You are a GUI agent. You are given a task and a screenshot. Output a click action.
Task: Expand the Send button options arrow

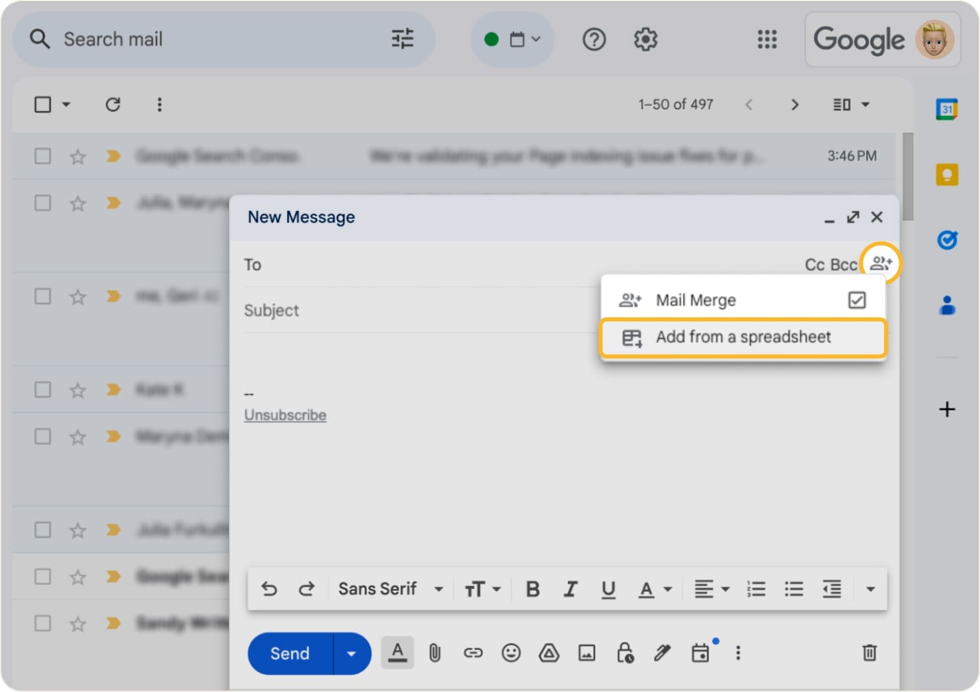coord(351,653)
